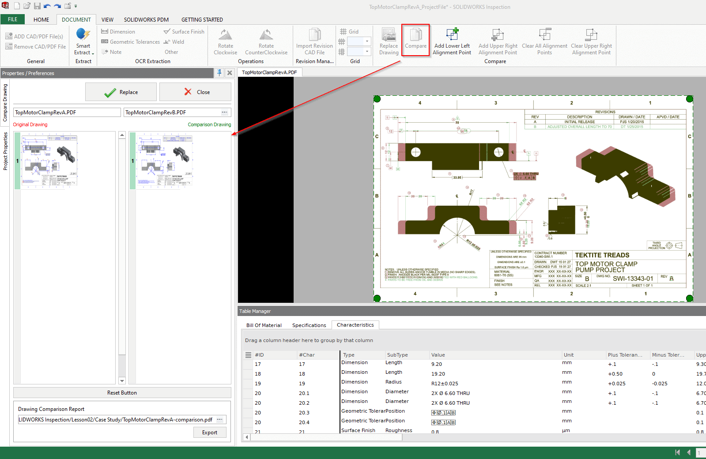The height and width of the screenshot is (459, 706).
Task: Click the publish folder icon beside the Redo arrow
Action: click(x=68, y=6)
